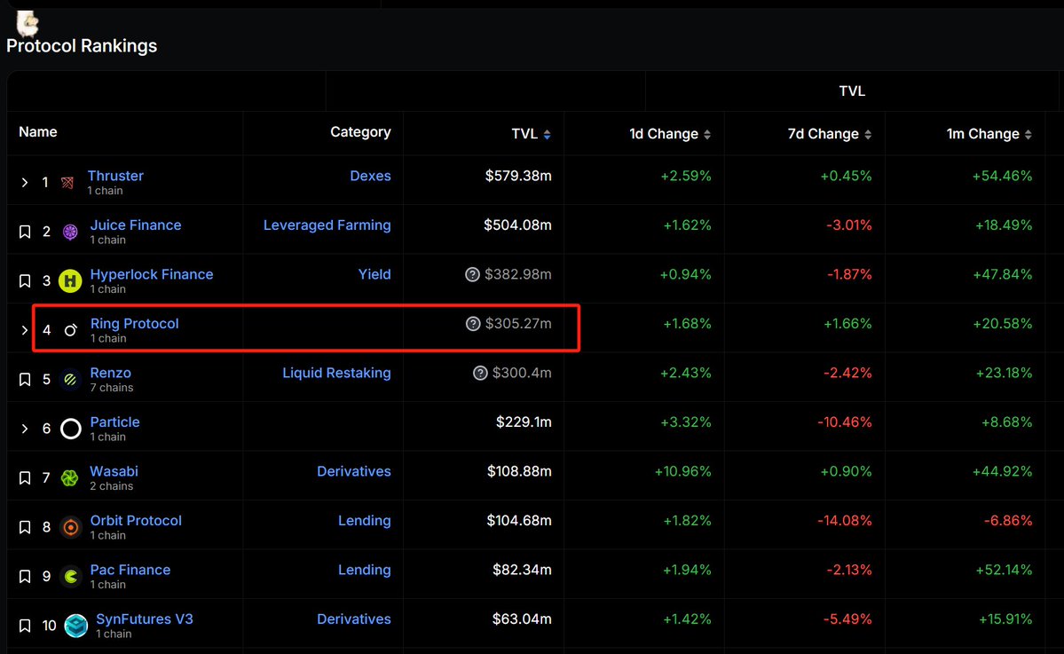Click the $229.1m TVL value
This screenshot has width=1064, height=654.
524,422
